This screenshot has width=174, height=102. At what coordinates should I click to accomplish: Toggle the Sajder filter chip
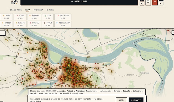click(x=7, y=24)
